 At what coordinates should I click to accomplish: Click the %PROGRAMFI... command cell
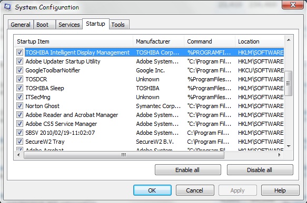[209, 52]
